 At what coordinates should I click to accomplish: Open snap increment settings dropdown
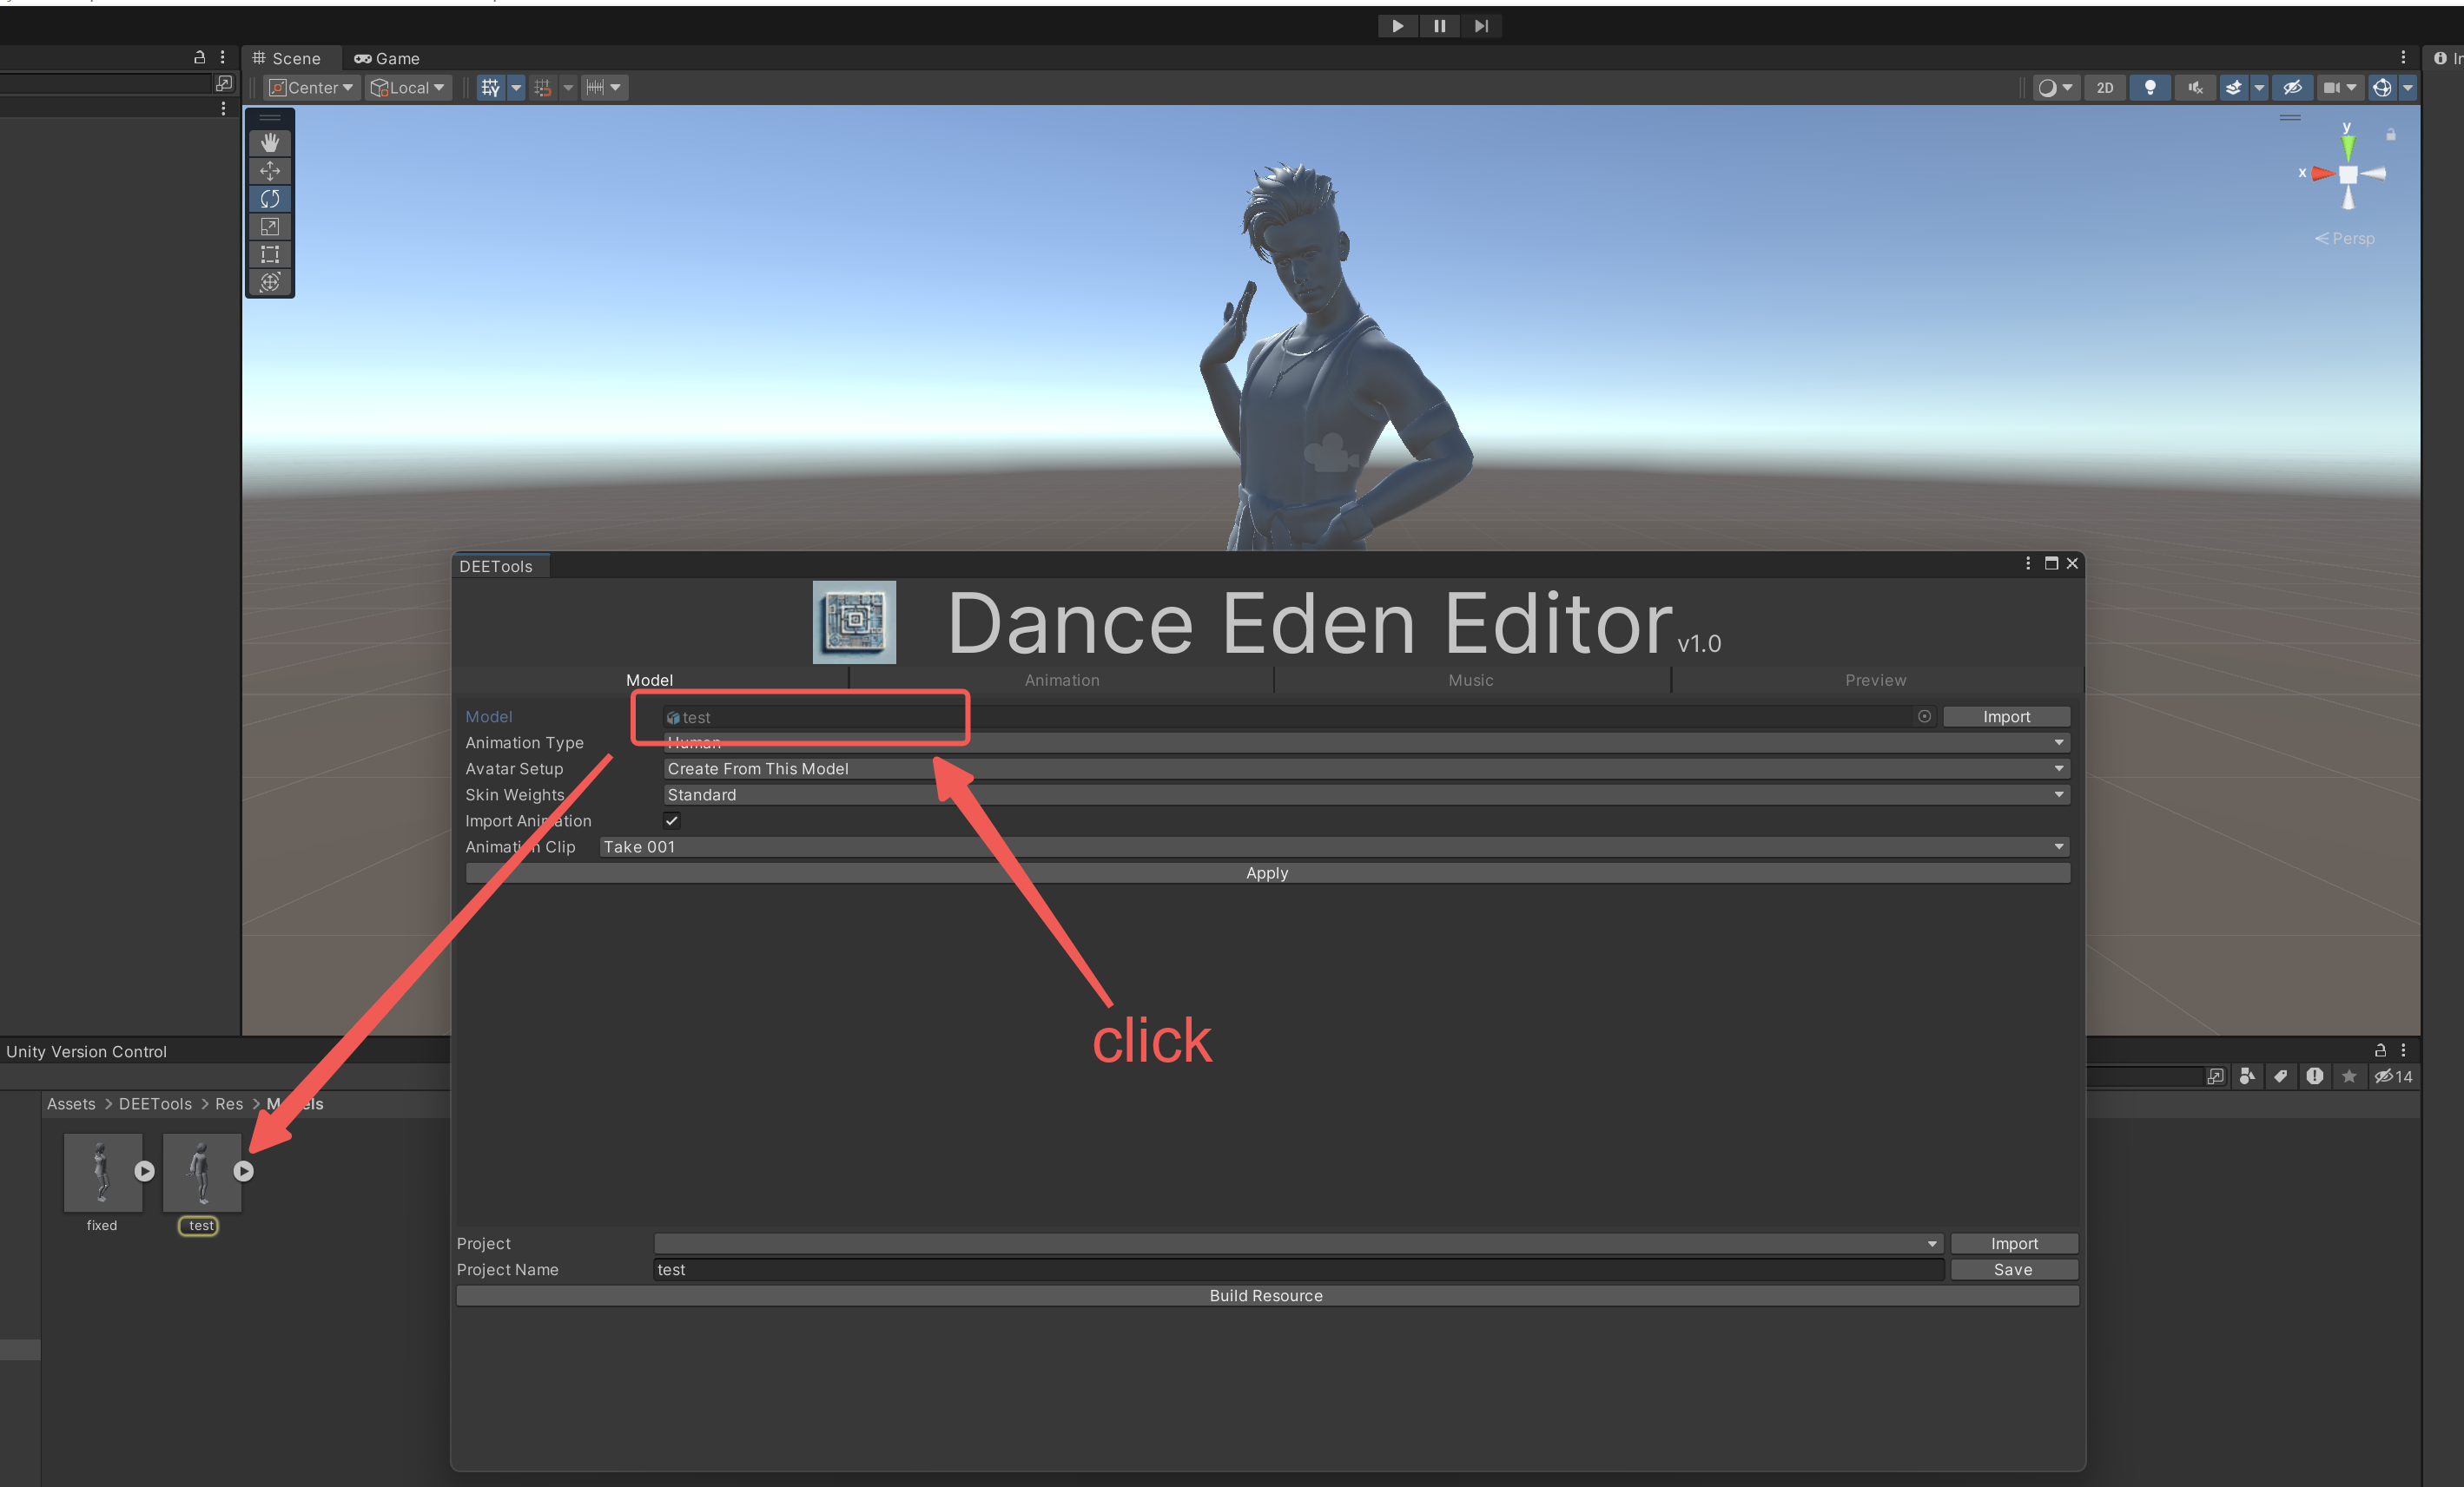pyautogui.click(x=604, y=88)
